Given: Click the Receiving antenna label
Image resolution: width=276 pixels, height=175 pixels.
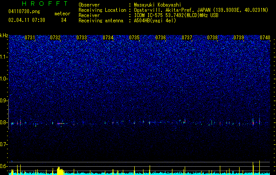Looking at the screenshot, I should coord(101,21).
